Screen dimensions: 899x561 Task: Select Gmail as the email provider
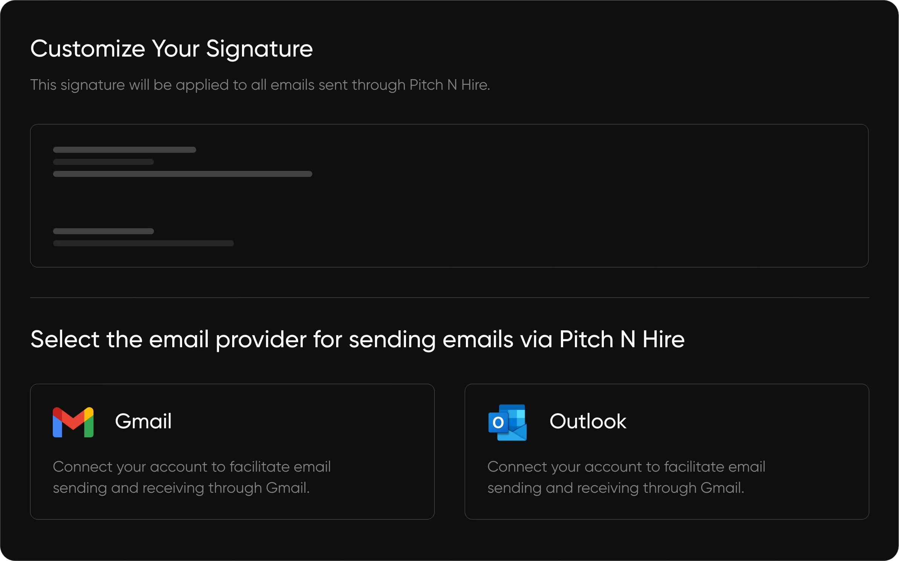[233, 451]
